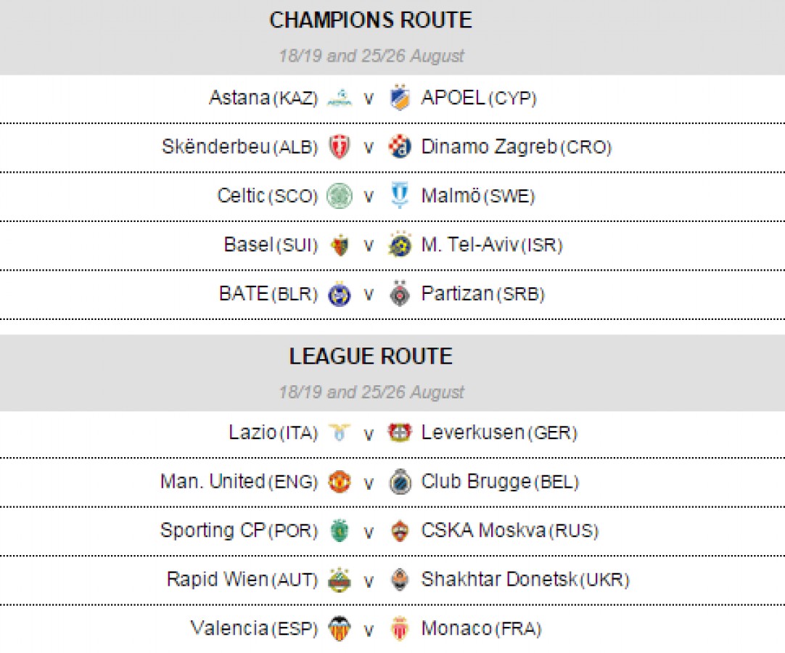
Task: Click the Leverkusen club crest icon
Action: coord(399,433)
